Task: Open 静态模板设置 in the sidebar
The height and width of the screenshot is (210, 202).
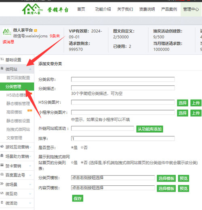Action: [x=18, y=121]
